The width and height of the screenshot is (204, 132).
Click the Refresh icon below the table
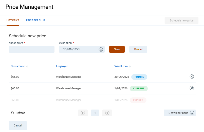pos(12,113)
